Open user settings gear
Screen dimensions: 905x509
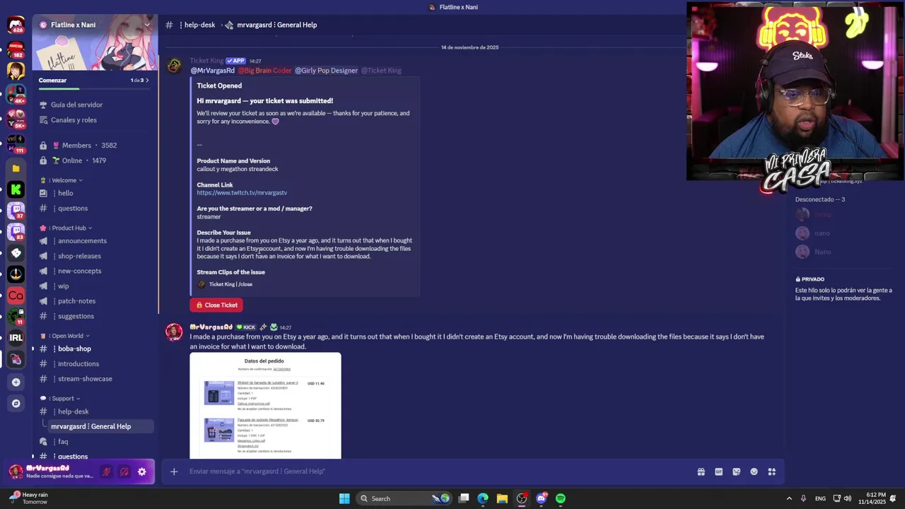click(142, 472)
